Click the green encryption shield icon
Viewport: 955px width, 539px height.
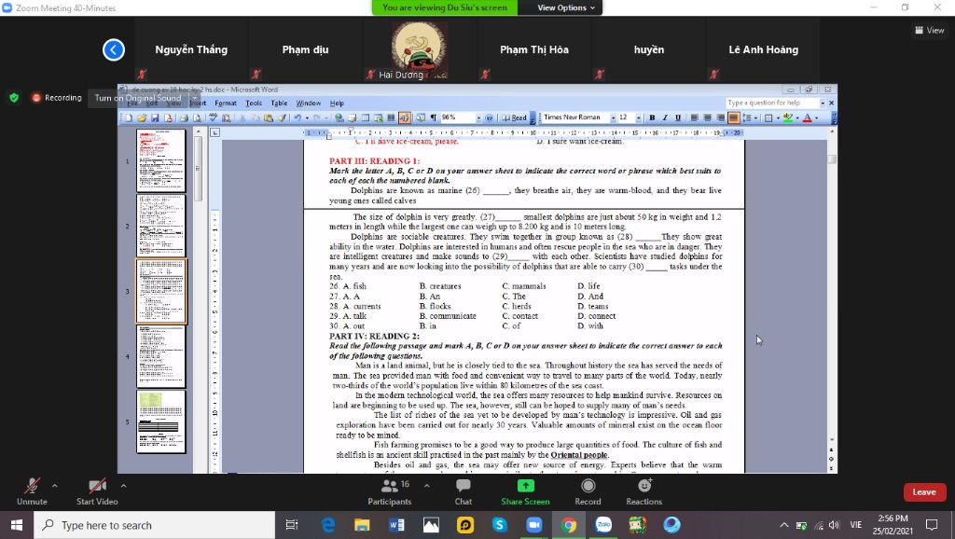click(14, 97)
